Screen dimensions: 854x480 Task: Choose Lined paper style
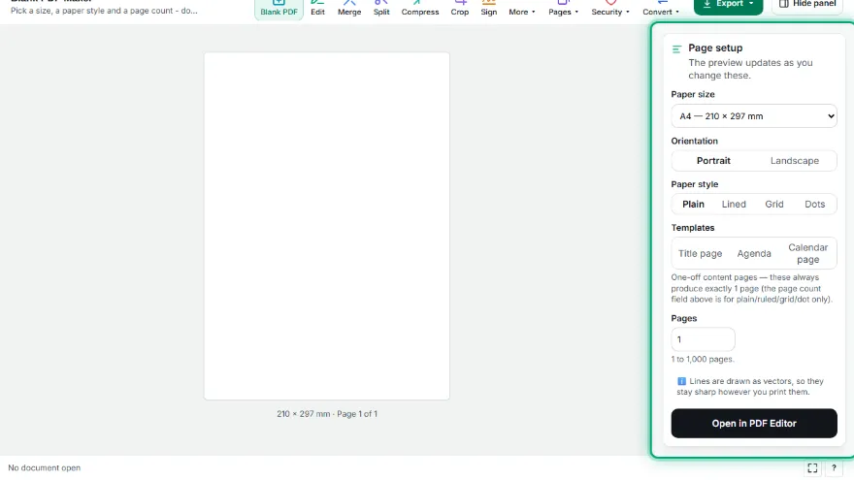[734, 204]
